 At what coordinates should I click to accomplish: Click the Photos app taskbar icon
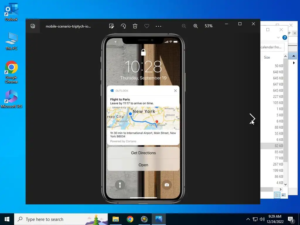coord(159,219)
